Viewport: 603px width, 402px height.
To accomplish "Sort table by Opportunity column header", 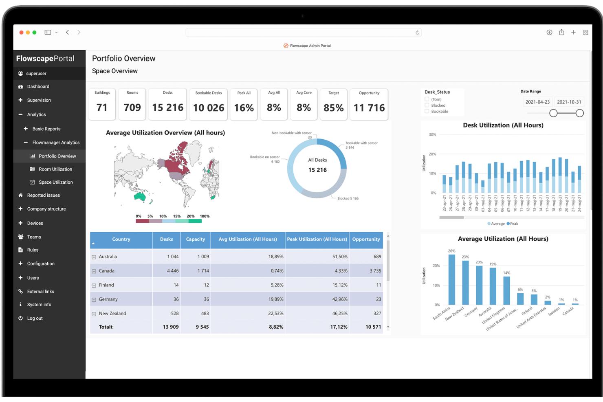I will point(366,239).
